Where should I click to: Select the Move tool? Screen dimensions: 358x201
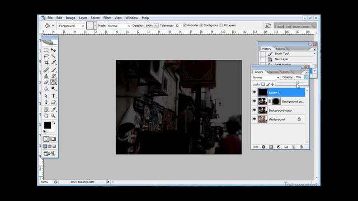point(54,50)
